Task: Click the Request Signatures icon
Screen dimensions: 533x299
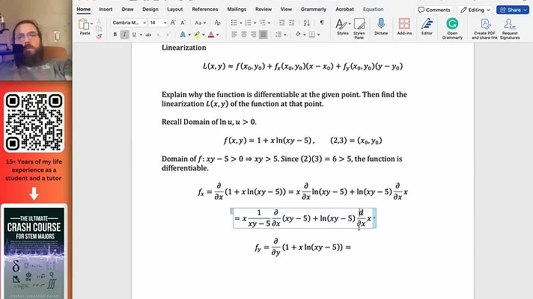Action: [x=510, y=28]
